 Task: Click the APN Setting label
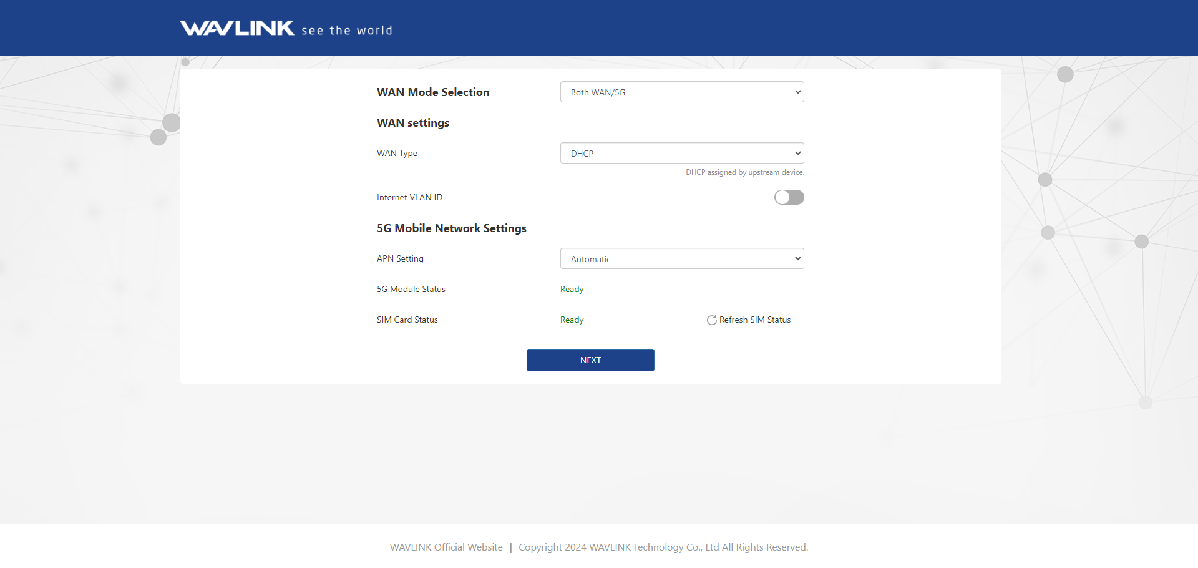click(400, 258)
